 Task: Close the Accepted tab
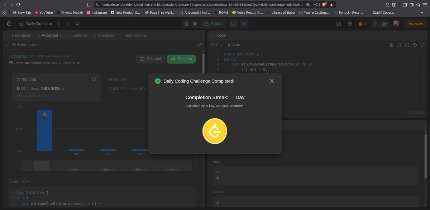click(61, 35)
